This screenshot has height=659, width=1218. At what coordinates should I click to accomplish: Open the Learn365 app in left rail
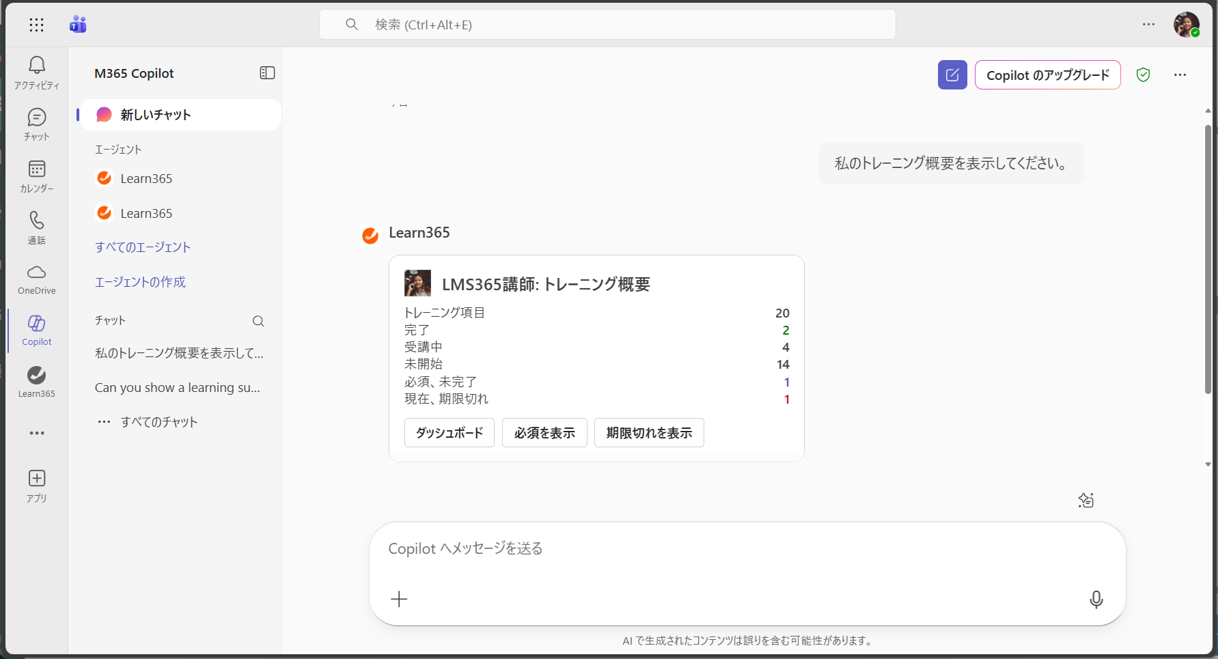[x=37, y=382]
